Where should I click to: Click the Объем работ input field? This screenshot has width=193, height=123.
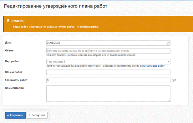coord(108,72)
